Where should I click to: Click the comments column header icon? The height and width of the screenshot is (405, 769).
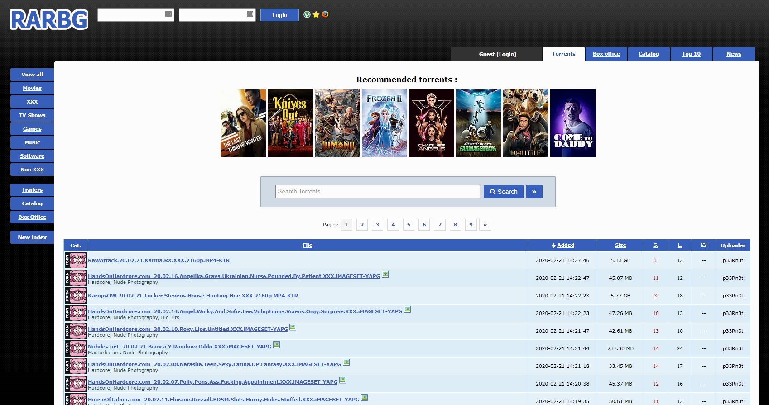click(704, 245)
